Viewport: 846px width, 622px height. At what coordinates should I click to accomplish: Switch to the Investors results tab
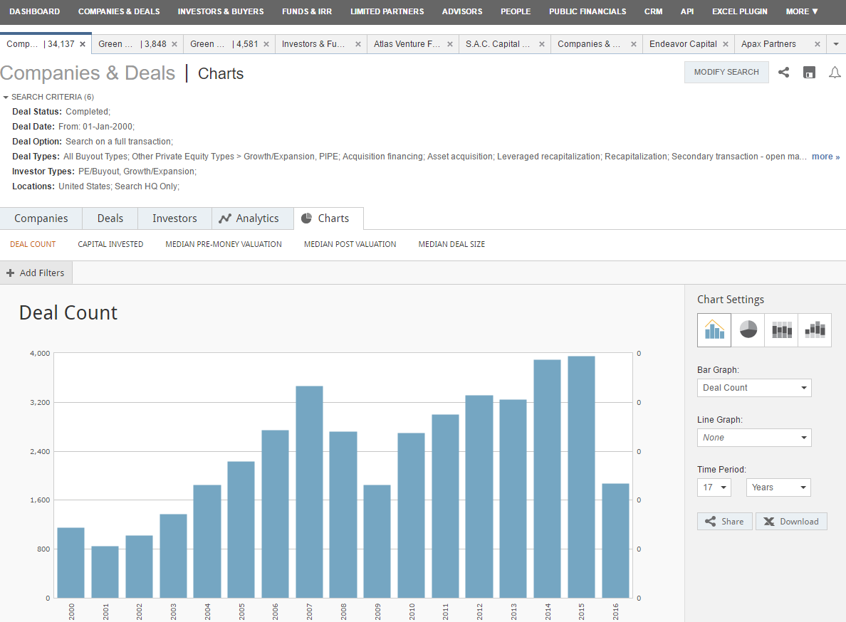(174, 218)
